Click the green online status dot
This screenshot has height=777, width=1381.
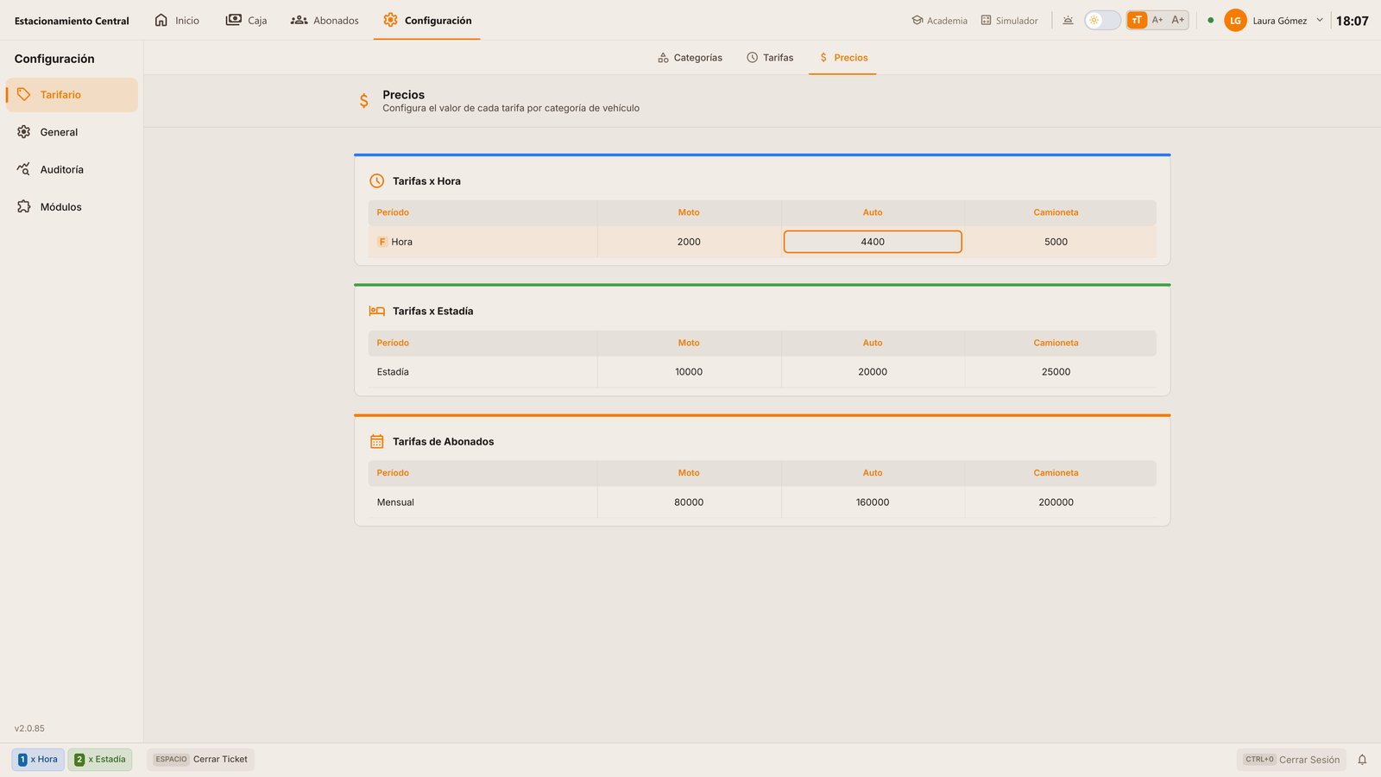(x=1210, y=20)
